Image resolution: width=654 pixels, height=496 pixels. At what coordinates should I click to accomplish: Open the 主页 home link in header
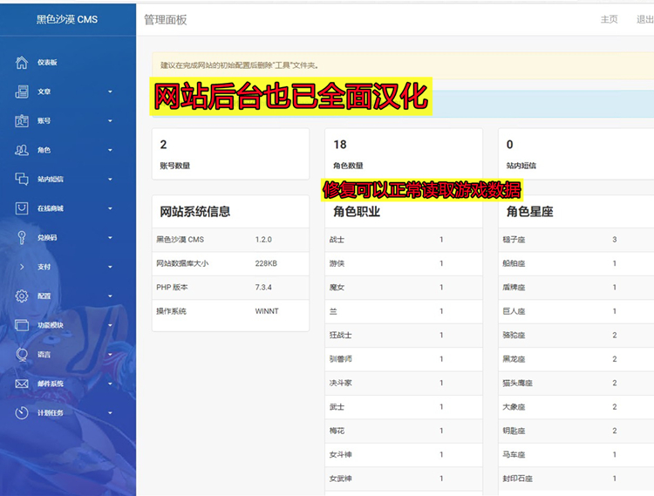click(x=609, y=19)
